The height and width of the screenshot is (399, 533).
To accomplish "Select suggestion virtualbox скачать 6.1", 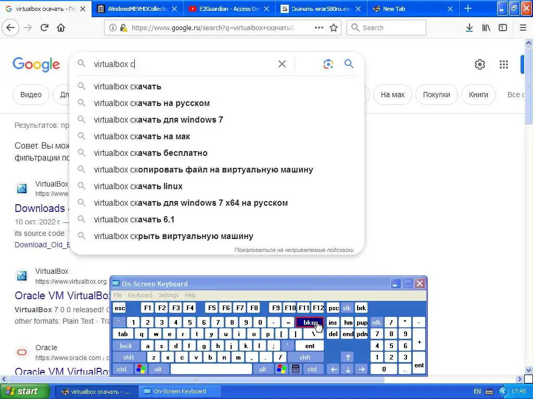I will click(217, 220).
